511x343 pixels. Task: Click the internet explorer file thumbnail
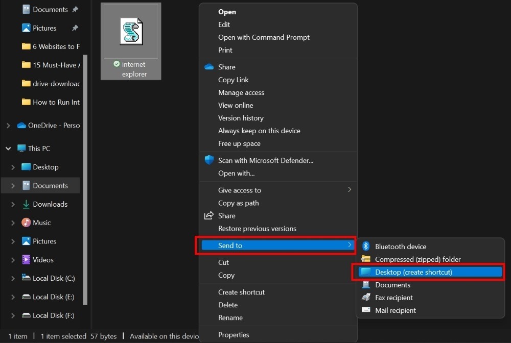(x=131, y=32)
